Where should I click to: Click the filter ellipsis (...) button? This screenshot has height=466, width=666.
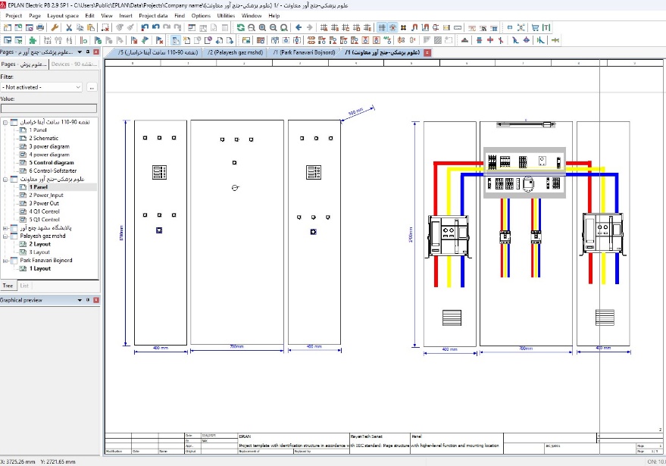[x=92, y=87]
